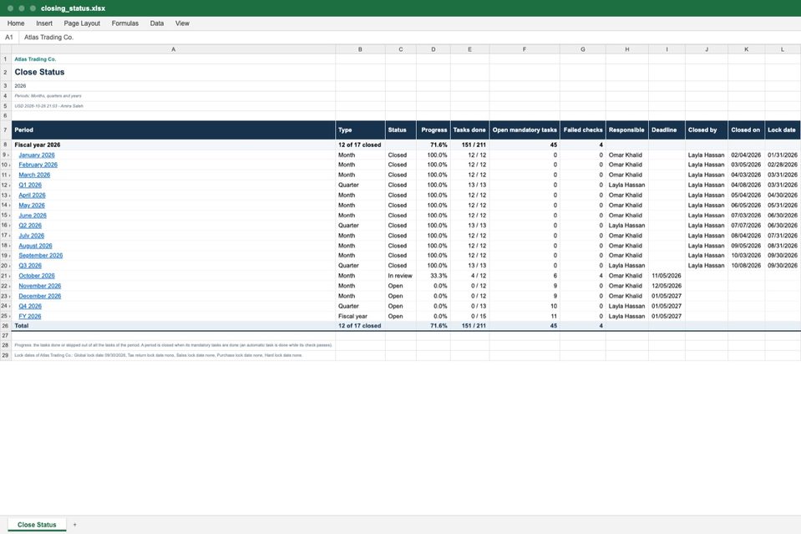Select the 12/05/2026 deadline cell
This screenshot has height=534, width=801.
667,286
